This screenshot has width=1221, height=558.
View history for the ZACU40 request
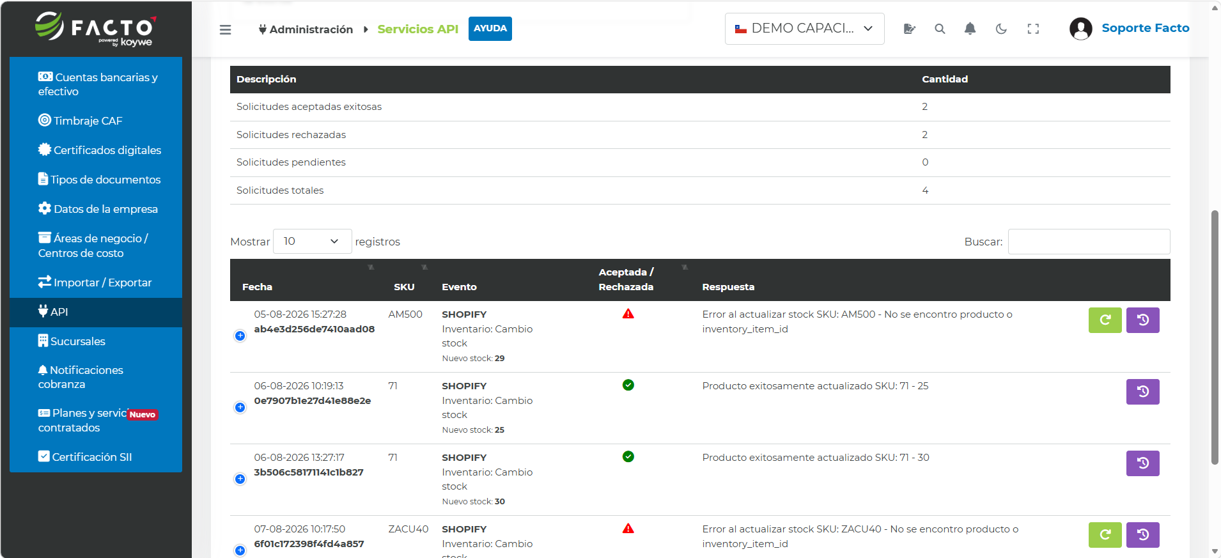coord(1143,535)
